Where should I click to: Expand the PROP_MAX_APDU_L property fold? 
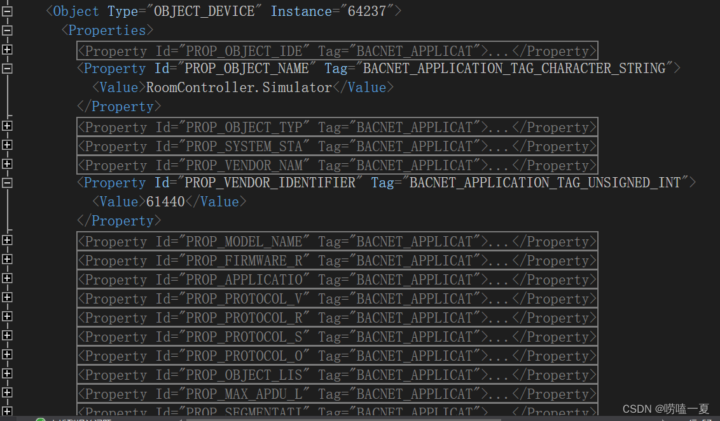tap(7, 392)
